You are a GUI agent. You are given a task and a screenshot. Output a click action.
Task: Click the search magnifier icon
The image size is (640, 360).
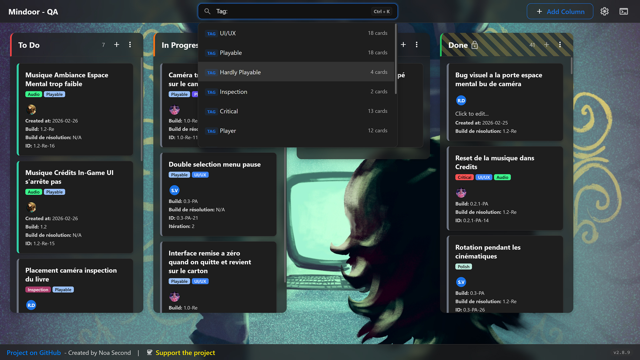click(207, 11)
